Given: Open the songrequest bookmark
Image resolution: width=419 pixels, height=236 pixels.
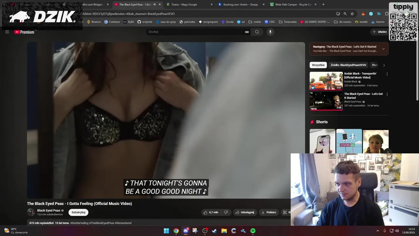Looking at the screenshot, I should pyautogui.click(x=208, y=22).
